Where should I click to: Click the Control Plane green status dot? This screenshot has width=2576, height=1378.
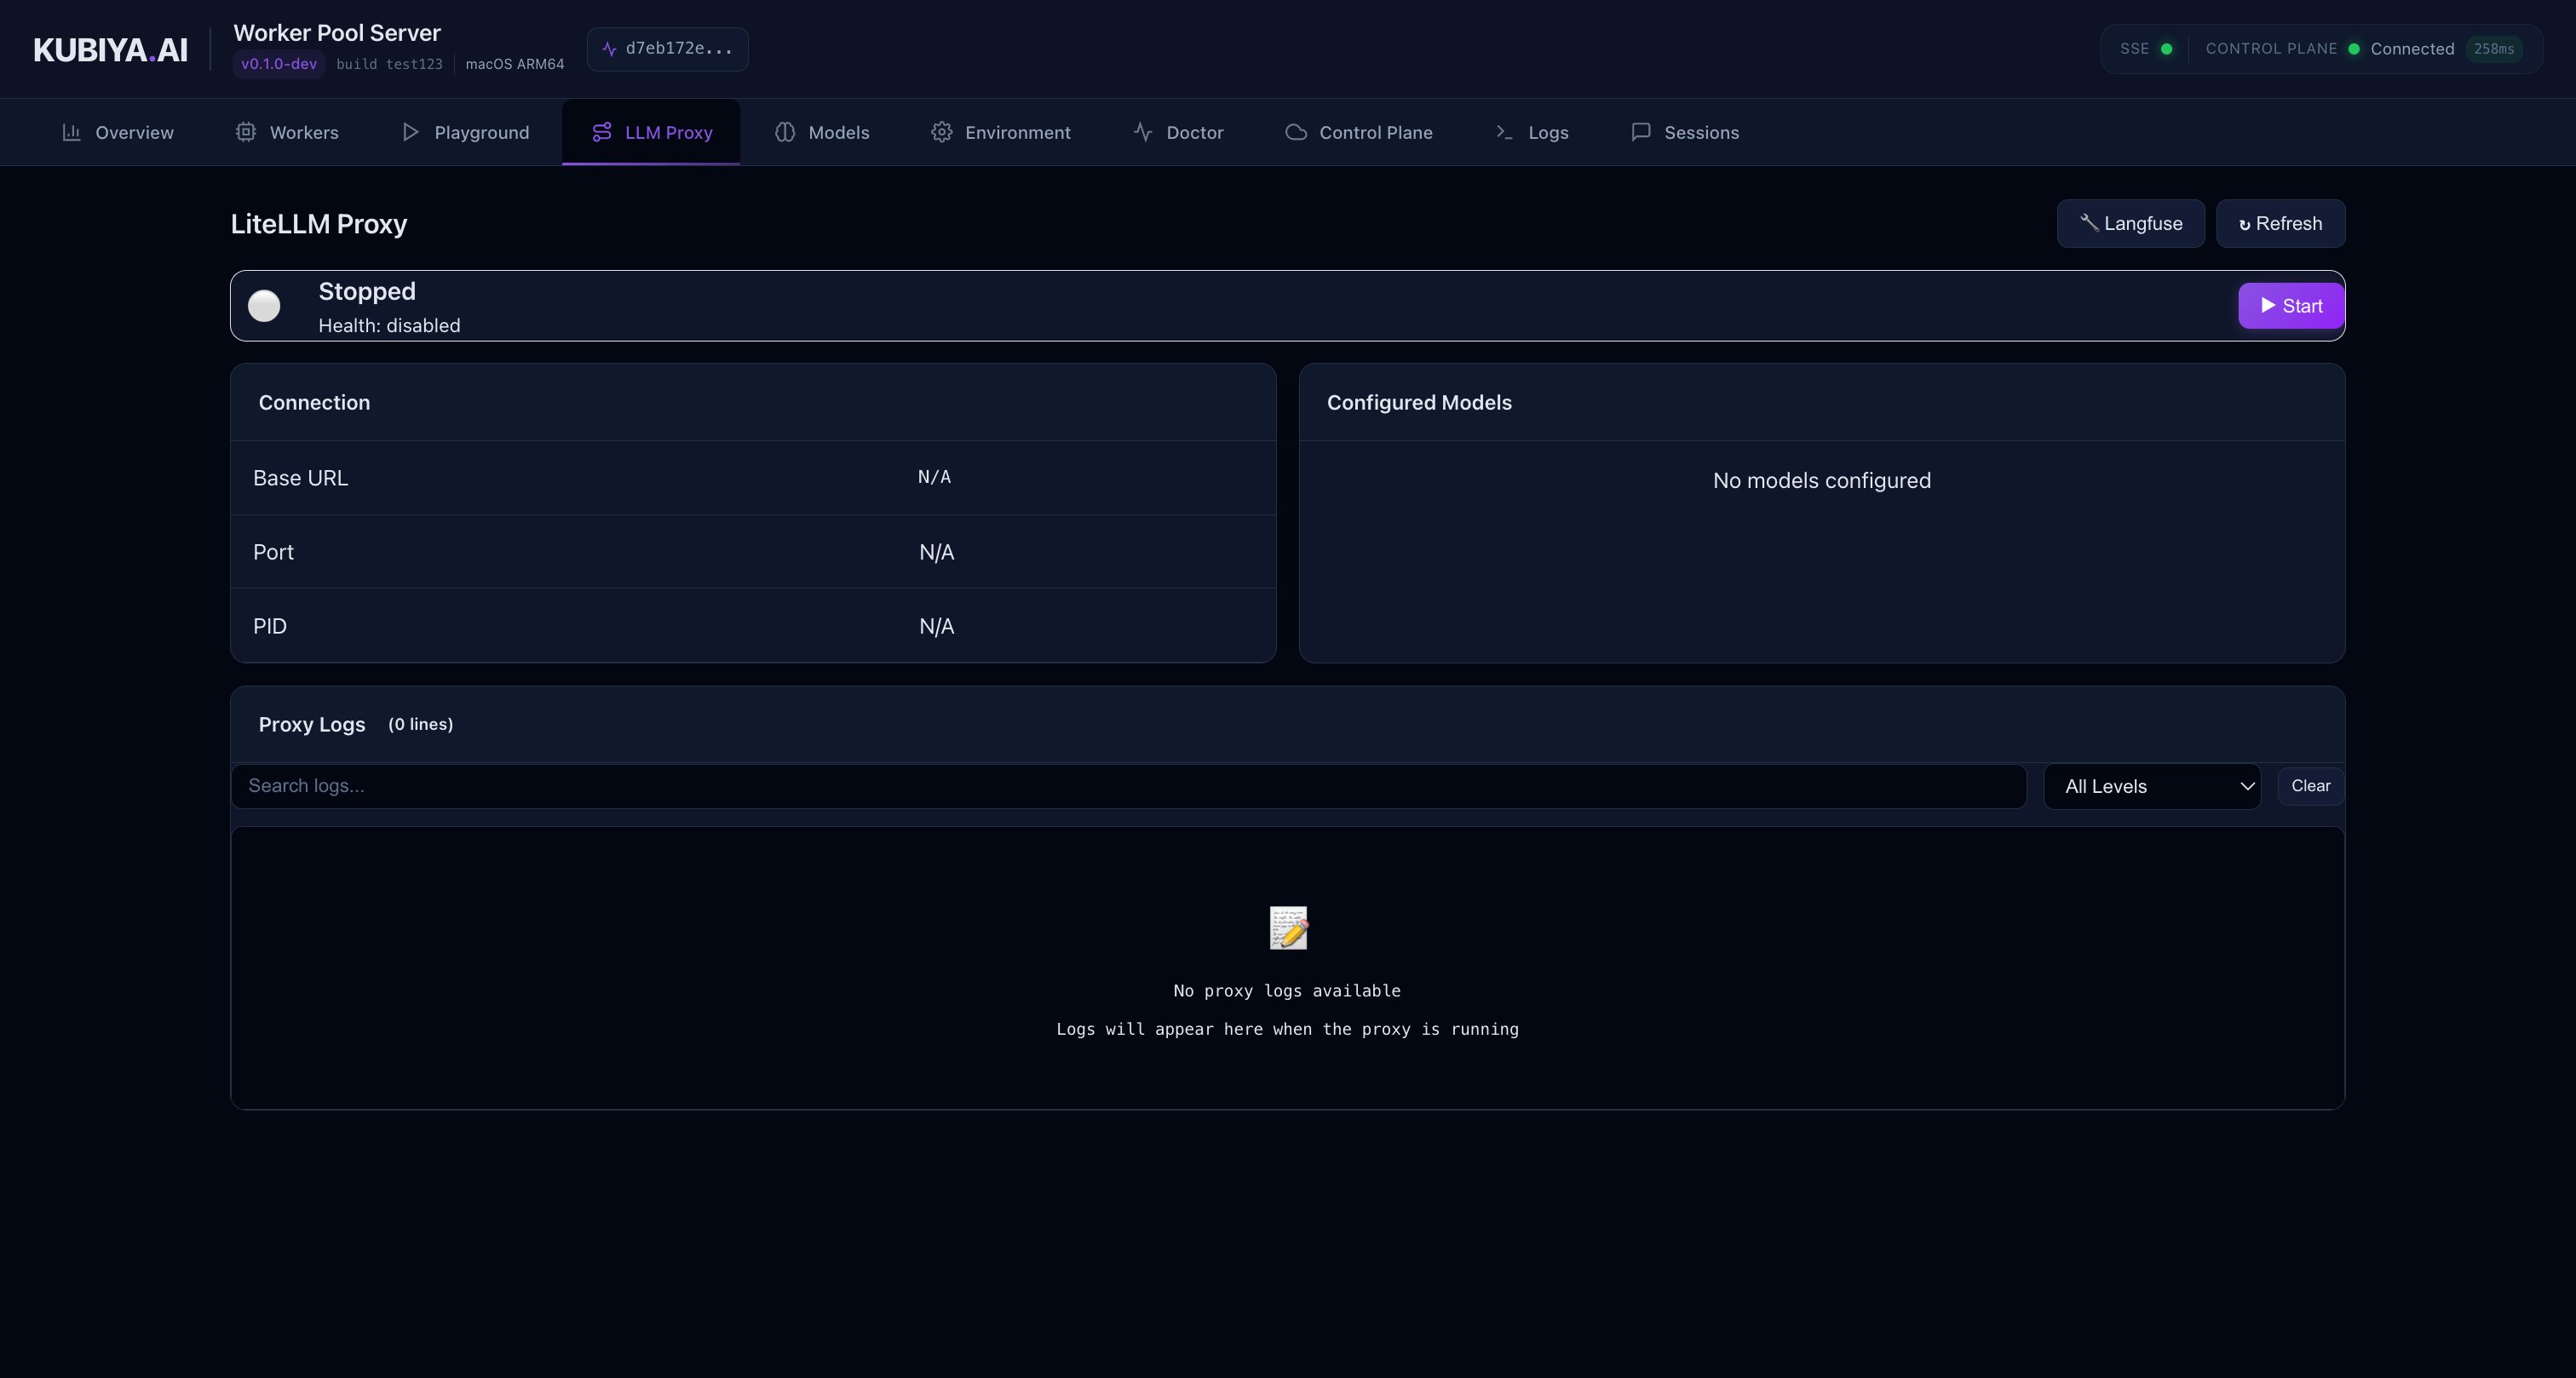[2353, 49]
